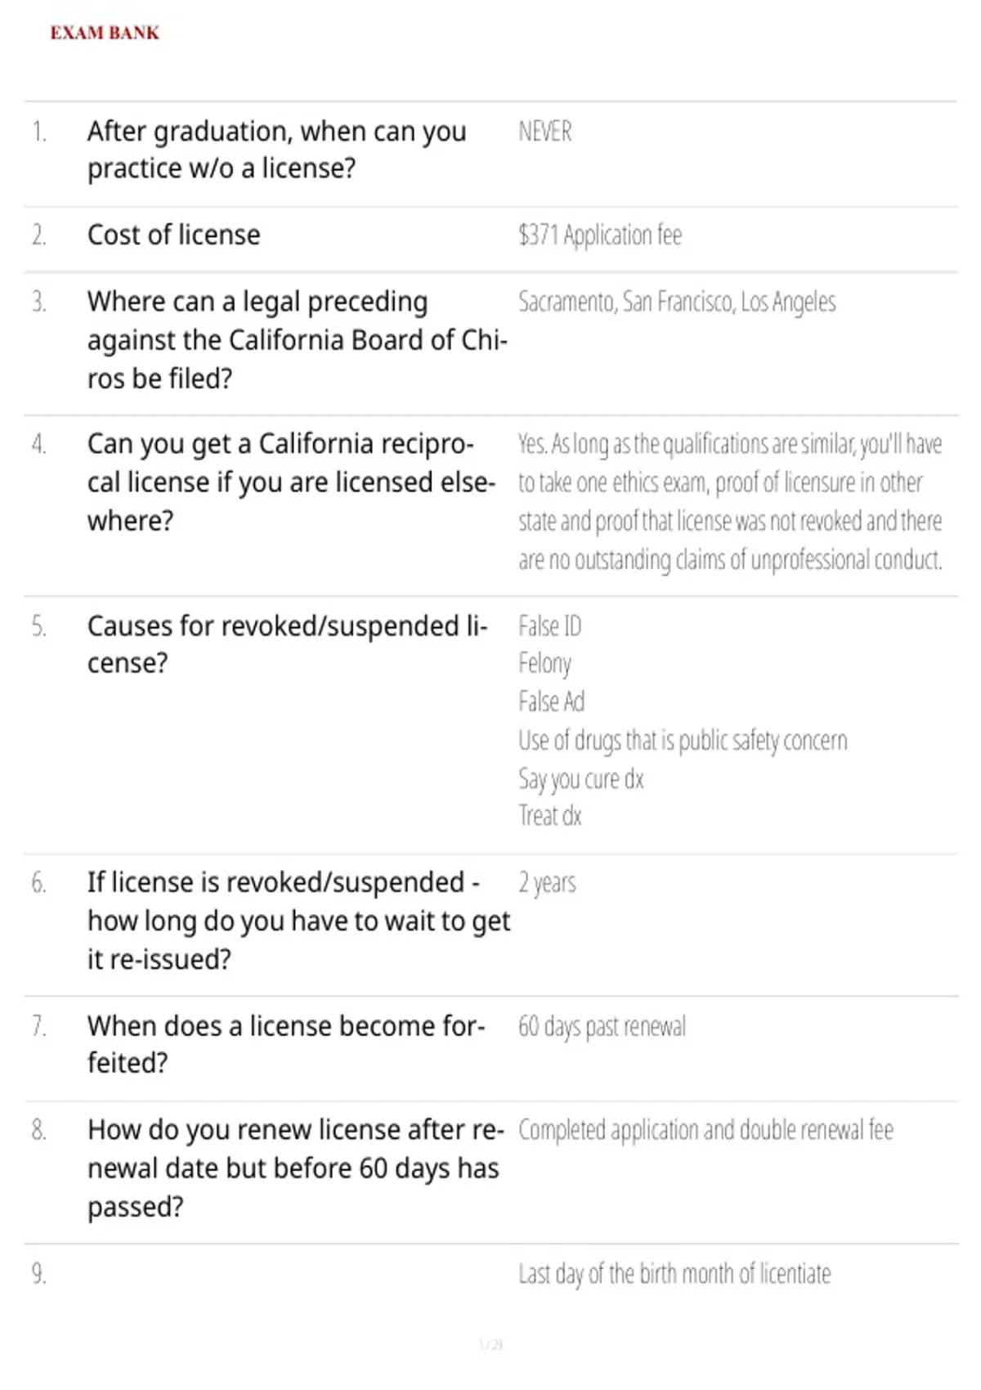Click the Say you cure dx line
This screenshot has width=981, height=1390.
click(581, 778)
